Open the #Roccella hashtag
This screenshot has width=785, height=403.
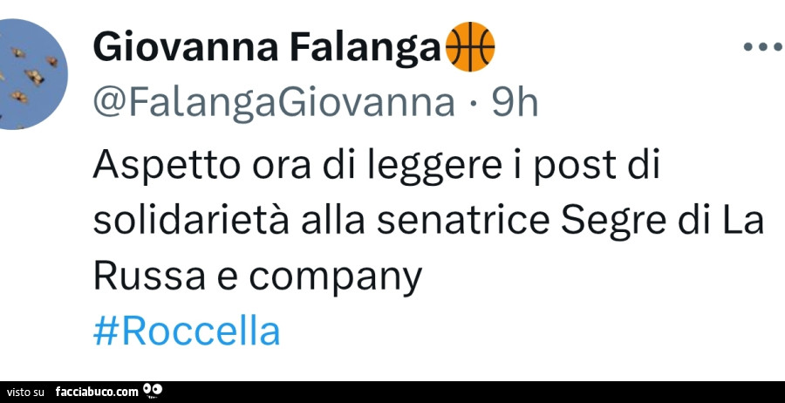coord(187,332)
